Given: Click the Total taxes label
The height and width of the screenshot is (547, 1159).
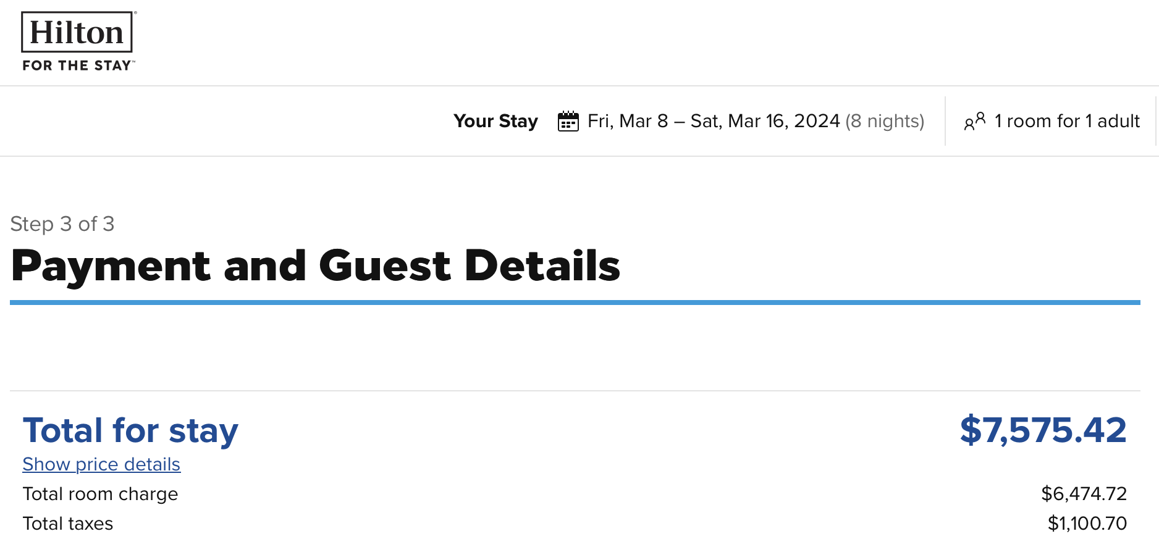Looking at the screenshot, I should [x=68, y=524].
